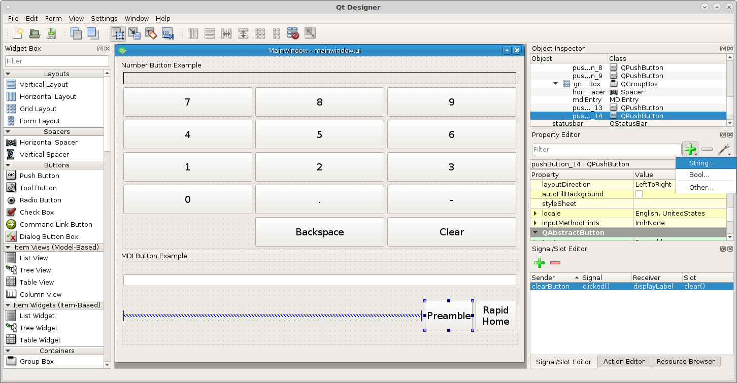Select Radio Button widget in Widget Box
737x383 pixels.
(40, 200)
